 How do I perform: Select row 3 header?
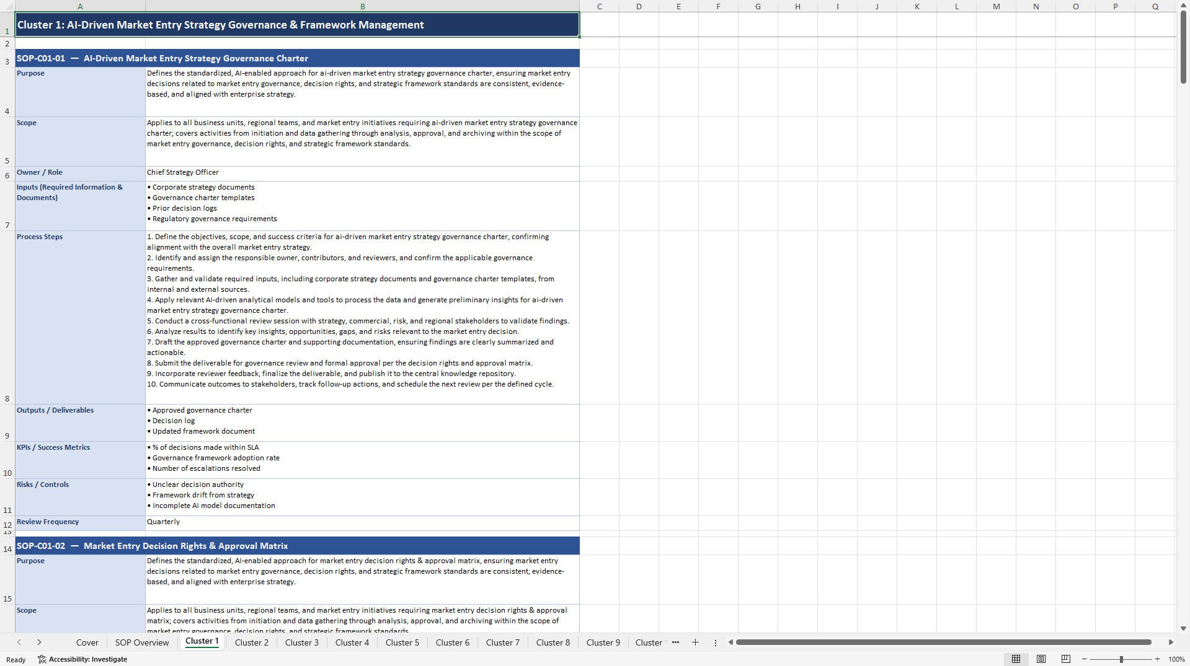[x=7, y=58]
